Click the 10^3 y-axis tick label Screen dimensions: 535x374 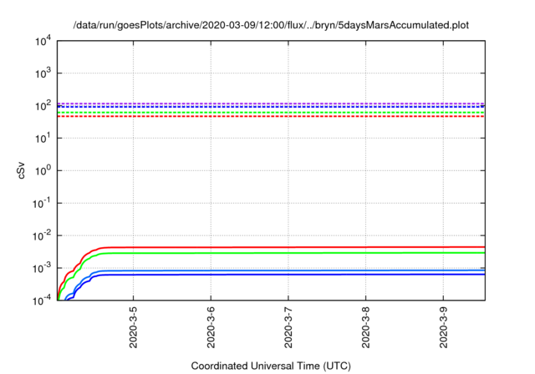[43, 73]
